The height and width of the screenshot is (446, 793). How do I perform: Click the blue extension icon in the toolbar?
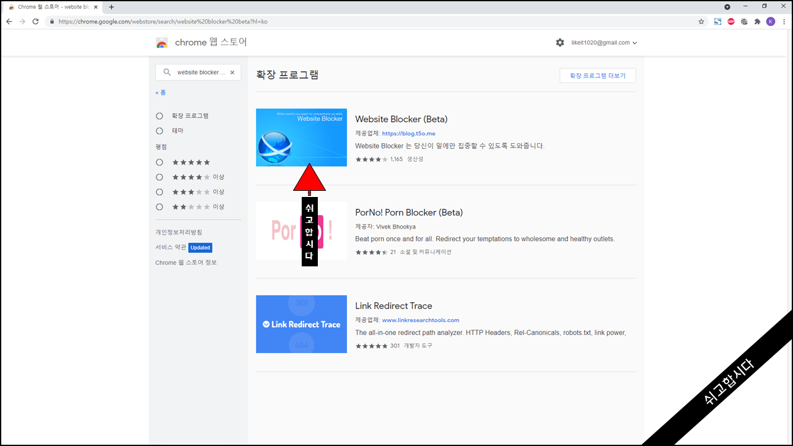pos(717,21)
